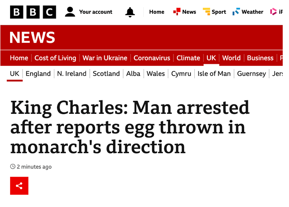
Task: Click the large NEWS banner title
Action: [x=32, y=37]
